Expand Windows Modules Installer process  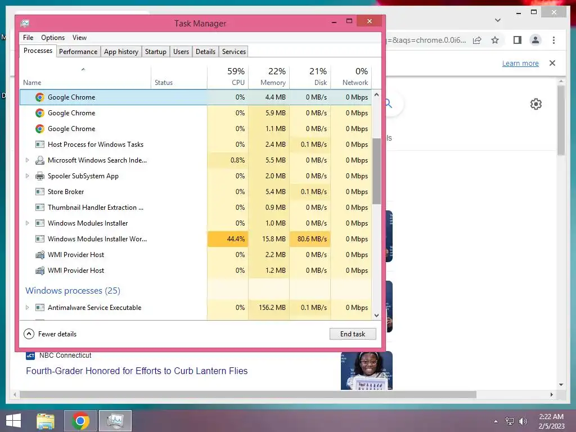27,223
